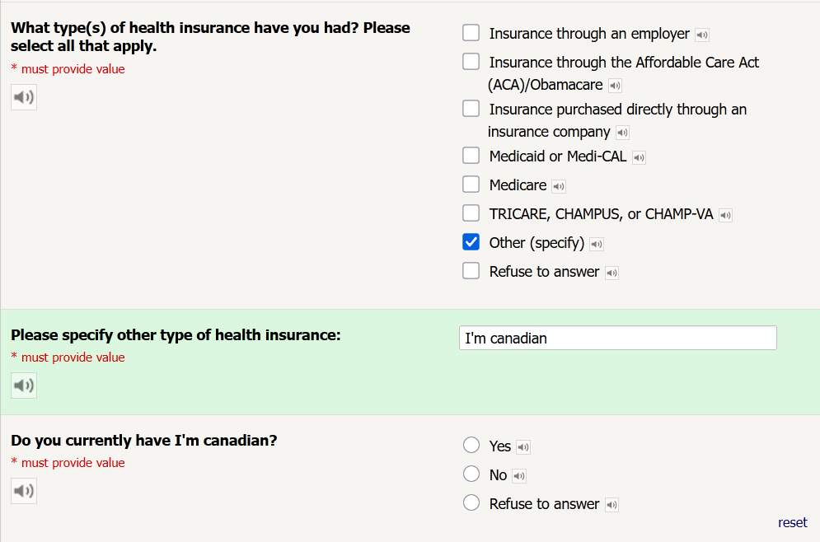Play audio for the Yes radio option
Screen dimensions: 820x542
(x=523, y=447)
